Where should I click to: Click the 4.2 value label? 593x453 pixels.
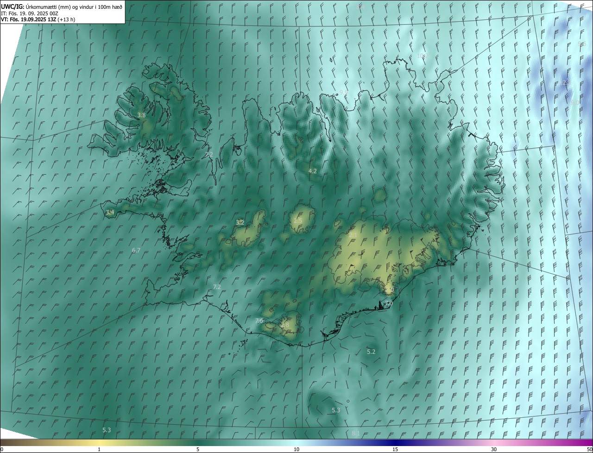313,171
